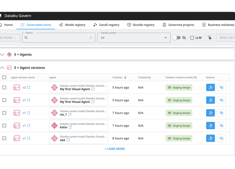
Task: Expand the Agents section chevron
Action: pos(2,55)
